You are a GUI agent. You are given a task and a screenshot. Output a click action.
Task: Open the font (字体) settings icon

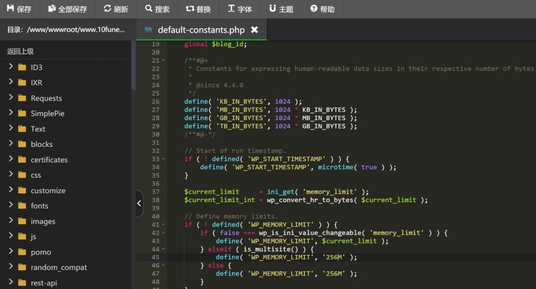[231, 9]
